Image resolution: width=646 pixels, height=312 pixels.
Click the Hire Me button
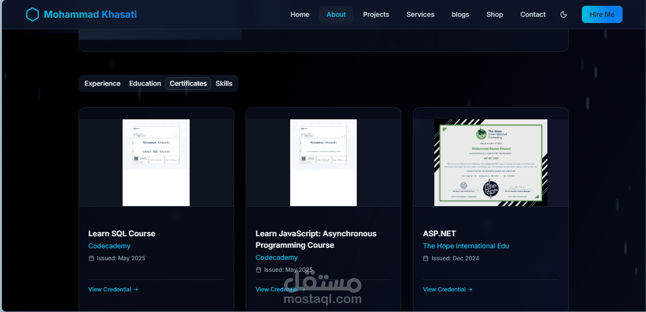click(x=602, y=14)
